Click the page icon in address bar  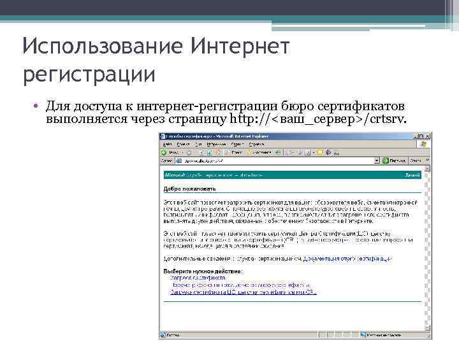point(179,161)
